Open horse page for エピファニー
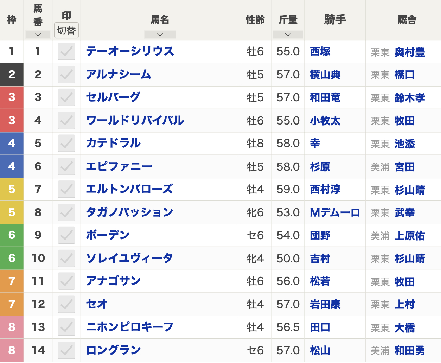The width and height of the screenshot is (441, 363). coord(119,166)
